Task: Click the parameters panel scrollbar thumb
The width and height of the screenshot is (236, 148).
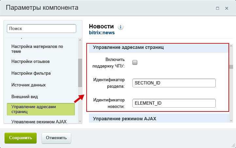Action: pyautogui.click(x=231, y=67)
